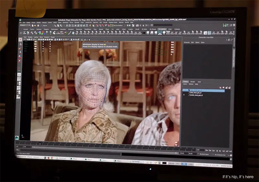Open the Edit menu in Maya
Image resolution: width=259 pixels, height=182 pixels.
coord(24,22)
